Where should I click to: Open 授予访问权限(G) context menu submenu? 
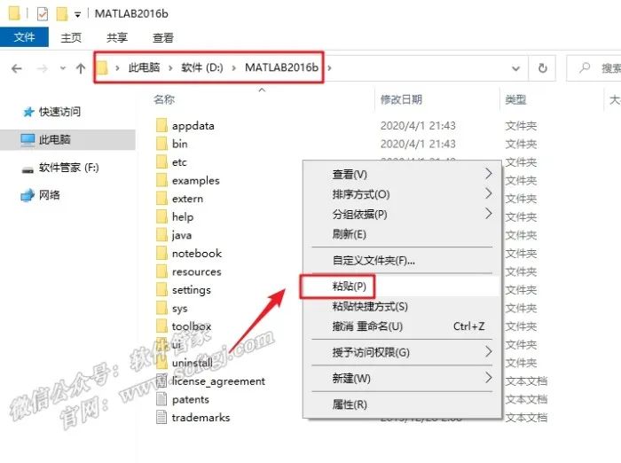[402, 352]
